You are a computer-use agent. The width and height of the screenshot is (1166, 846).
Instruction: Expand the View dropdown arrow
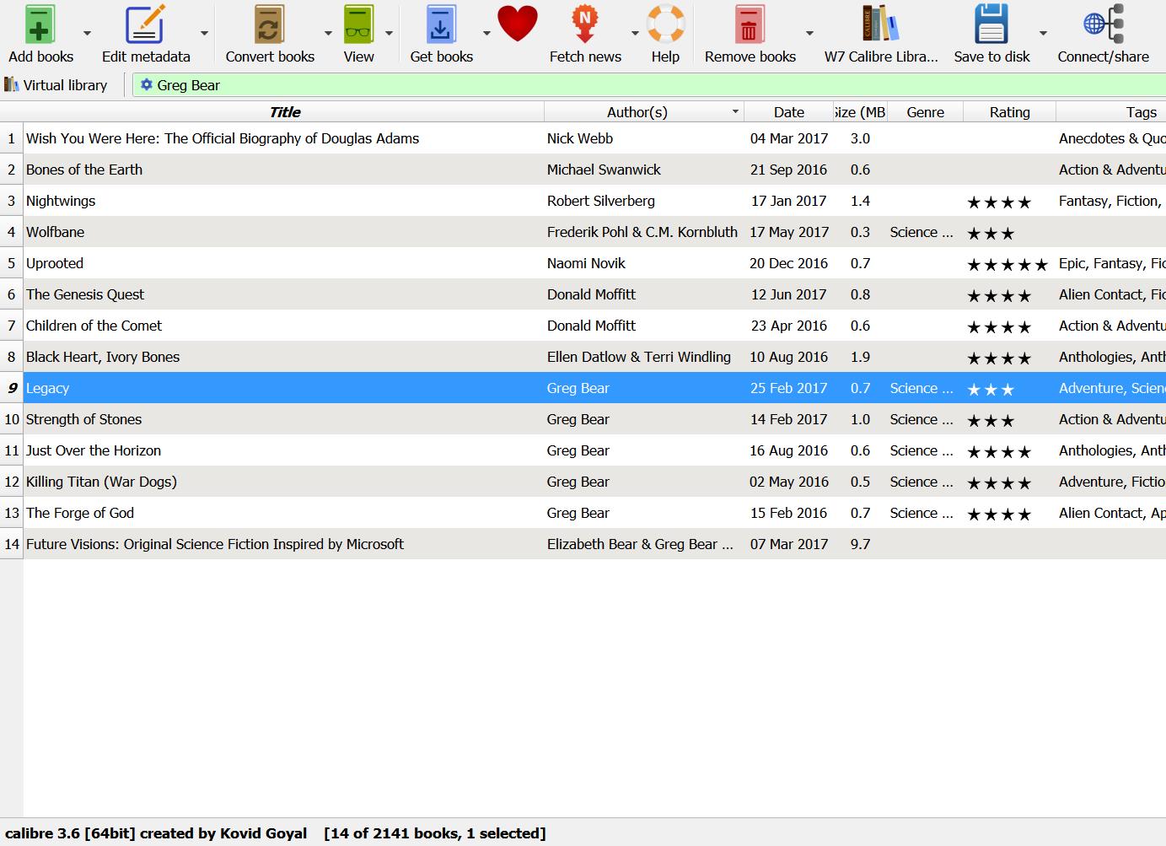[389, 34]
